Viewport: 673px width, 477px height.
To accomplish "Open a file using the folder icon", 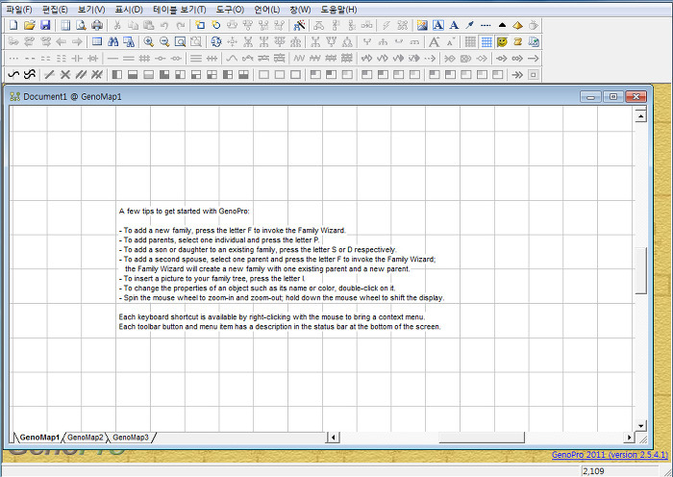I will (x=29, y=25).
